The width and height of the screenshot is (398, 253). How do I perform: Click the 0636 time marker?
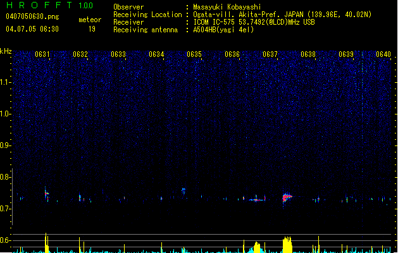(x=232, y=54)
